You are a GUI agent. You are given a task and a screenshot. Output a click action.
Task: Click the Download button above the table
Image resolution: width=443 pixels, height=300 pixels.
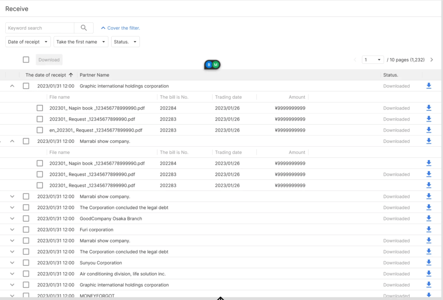49,60
